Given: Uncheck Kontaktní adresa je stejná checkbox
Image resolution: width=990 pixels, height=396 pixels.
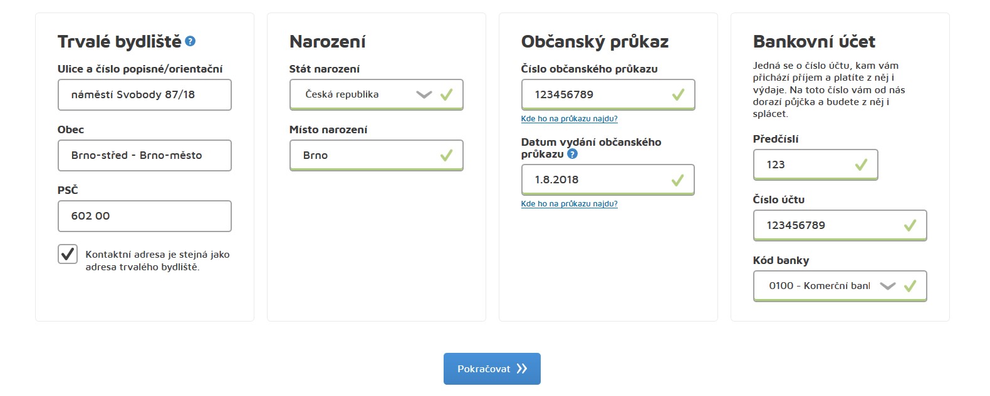Looking at the screenshot, I should point(68,254).
